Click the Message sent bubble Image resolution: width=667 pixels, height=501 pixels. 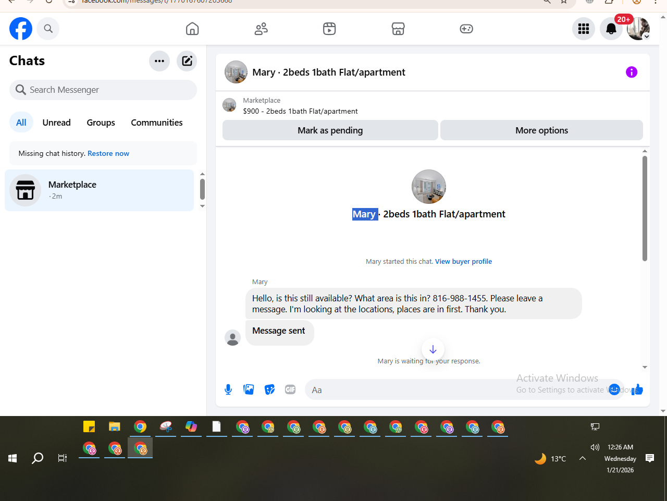pyautogui.click(x=279, y=332)
